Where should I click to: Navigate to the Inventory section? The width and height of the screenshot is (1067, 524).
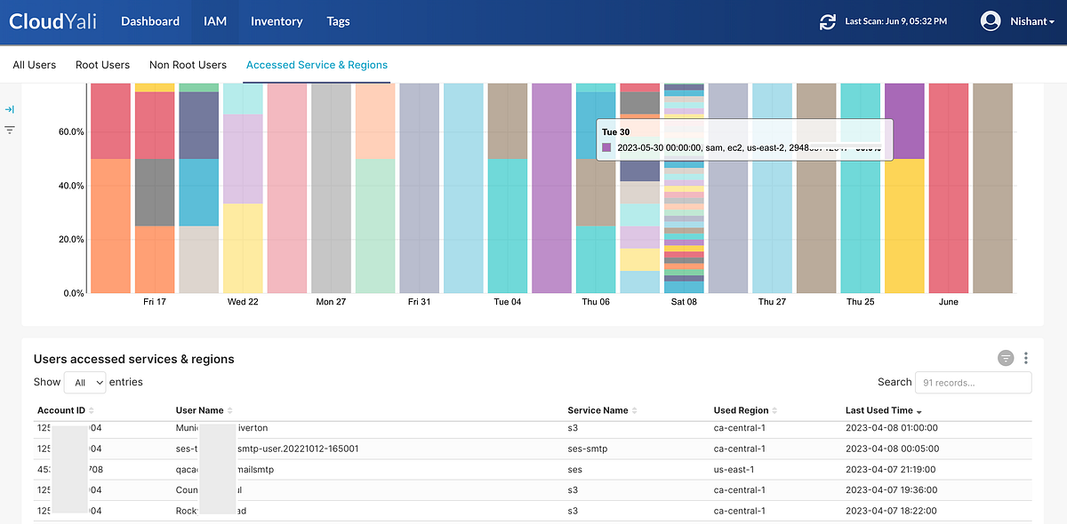[x=277, y=20]
